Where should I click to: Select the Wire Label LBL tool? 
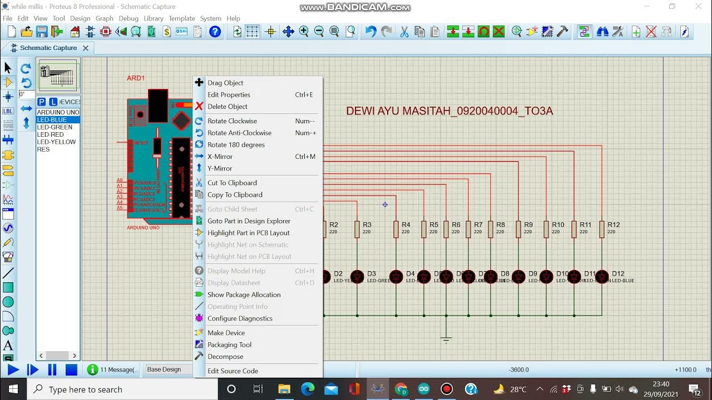[8, 111]
